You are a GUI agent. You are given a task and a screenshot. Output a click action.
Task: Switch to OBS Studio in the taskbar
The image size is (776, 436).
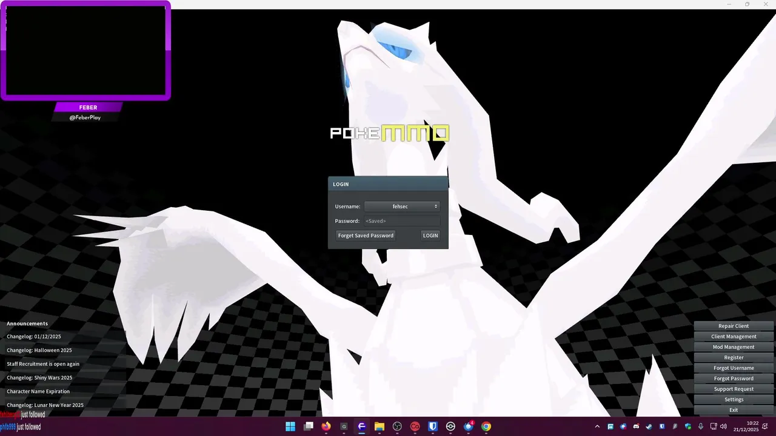point(397,426)
